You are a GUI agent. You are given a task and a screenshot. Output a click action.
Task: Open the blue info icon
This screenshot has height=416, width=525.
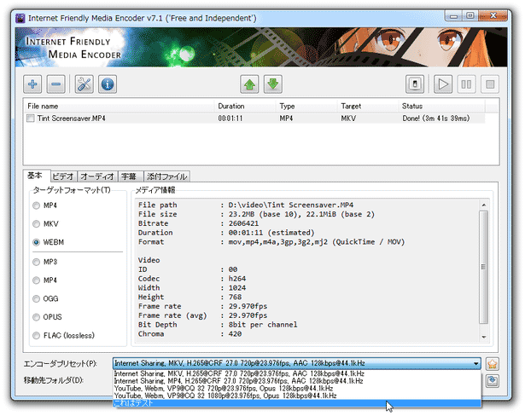point(108,84)
